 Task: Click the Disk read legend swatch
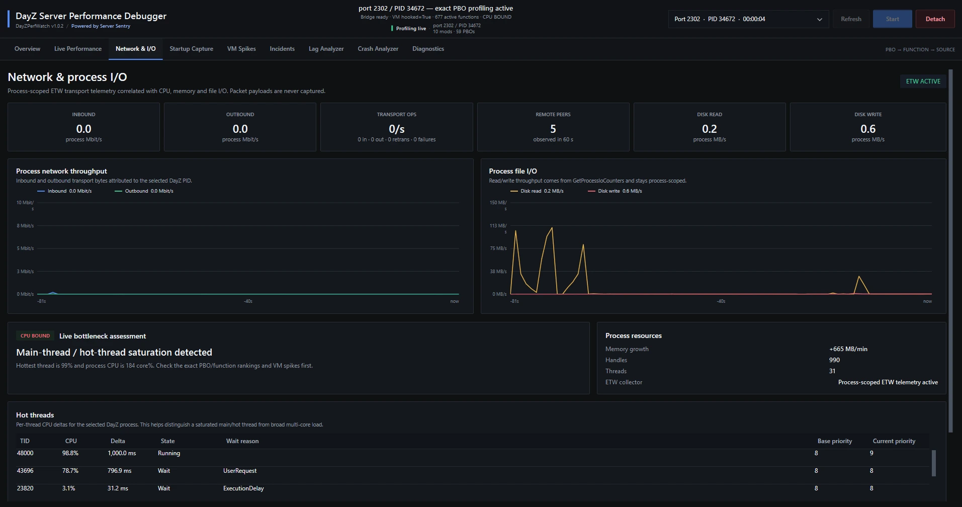[x=514, y=191]
